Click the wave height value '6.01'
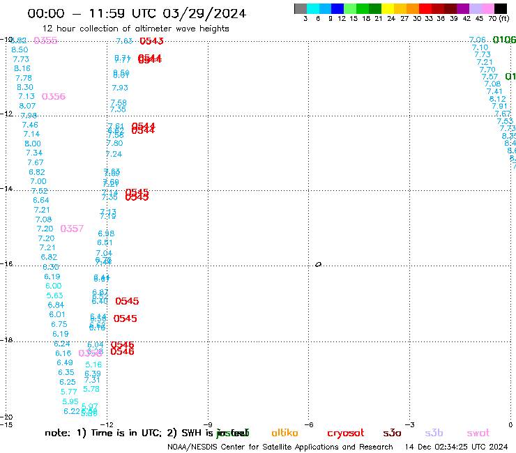516x453 pixels. coord(57,314)
